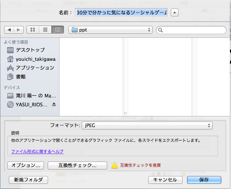Collapse dialog with the triangle button
The height and width of the screenshot is (189, 231).
click(x=174, y=12)
